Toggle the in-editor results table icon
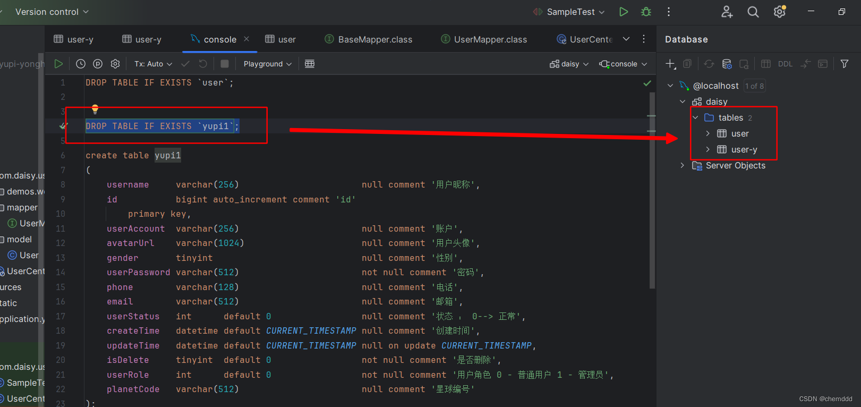This screenshot has width=861, height=407. pos(310,64)
